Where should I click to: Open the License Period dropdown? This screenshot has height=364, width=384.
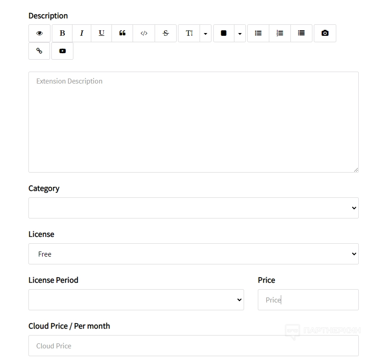[x=136, y=300]
